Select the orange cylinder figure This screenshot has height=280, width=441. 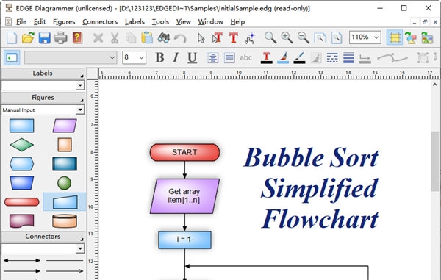pos(65,221)
